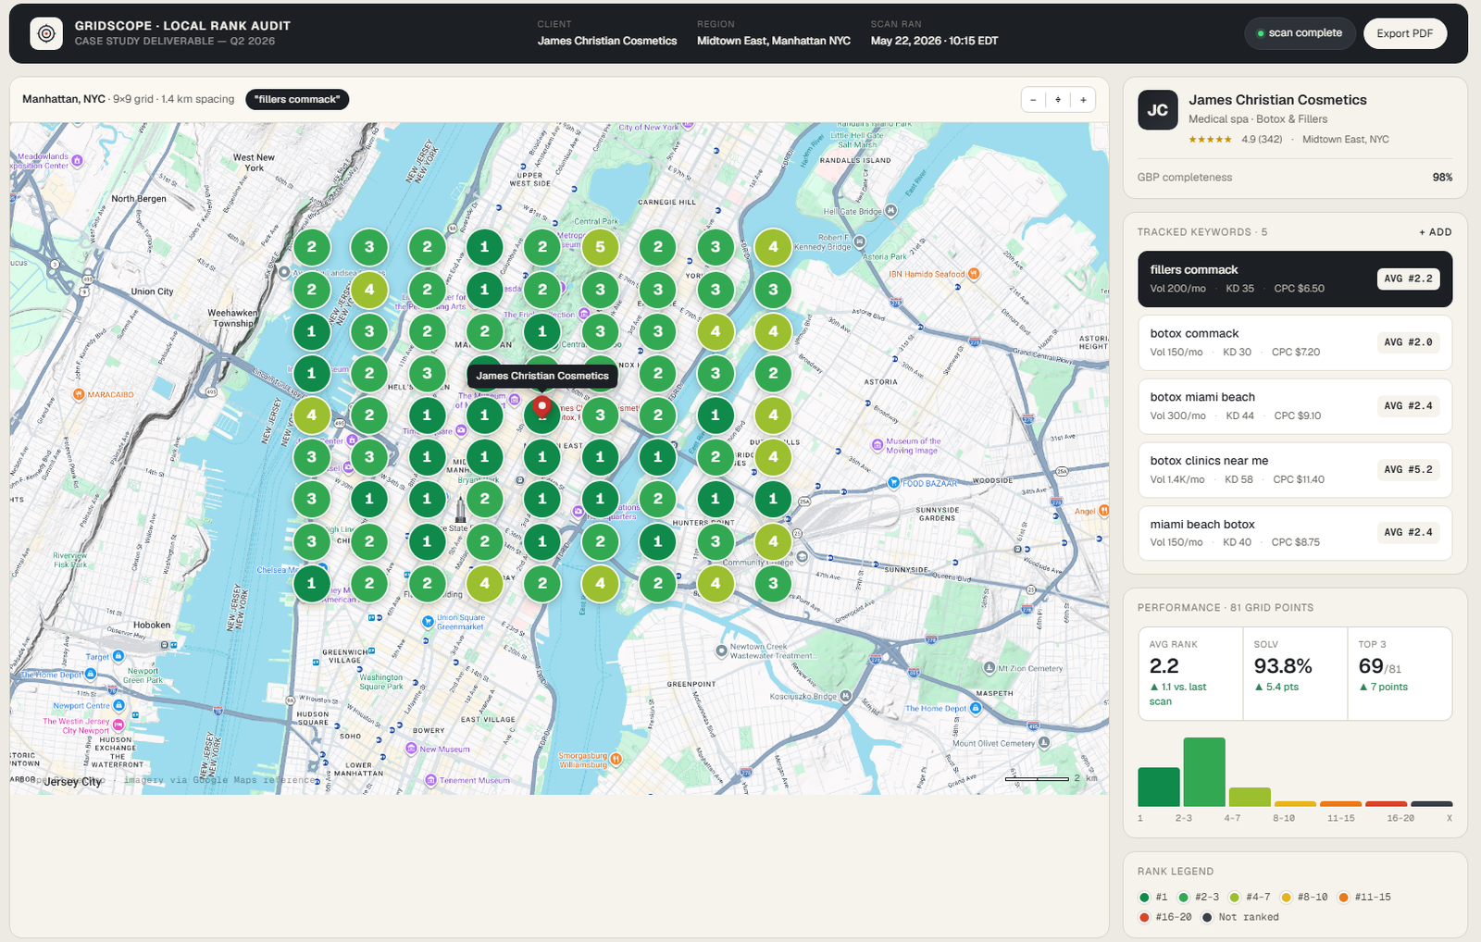Screen dimensions: 1481x942
Task: Click the SOLV 93.8% metric card
Action: (1295, 674)
